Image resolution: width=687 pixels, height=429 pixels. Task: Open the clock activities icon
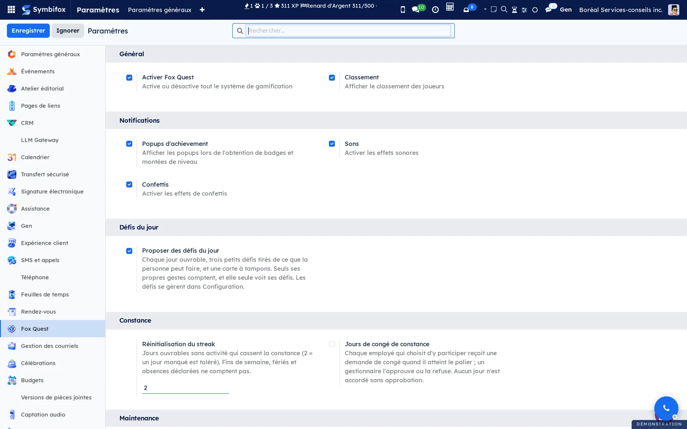tap(435, 9)
